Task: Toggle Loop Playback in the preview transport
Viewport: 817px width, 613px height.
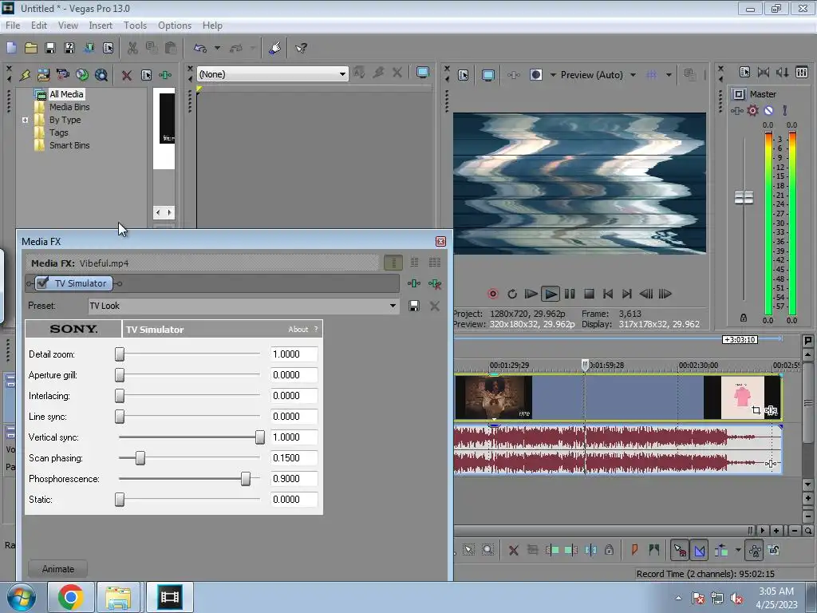Action: point(511,294)
